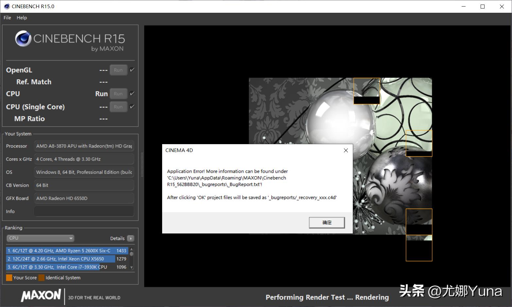Click the Cinebench sphere logo icon
The width and height of the screenshot is (512, 307).
tap(23, 39)
